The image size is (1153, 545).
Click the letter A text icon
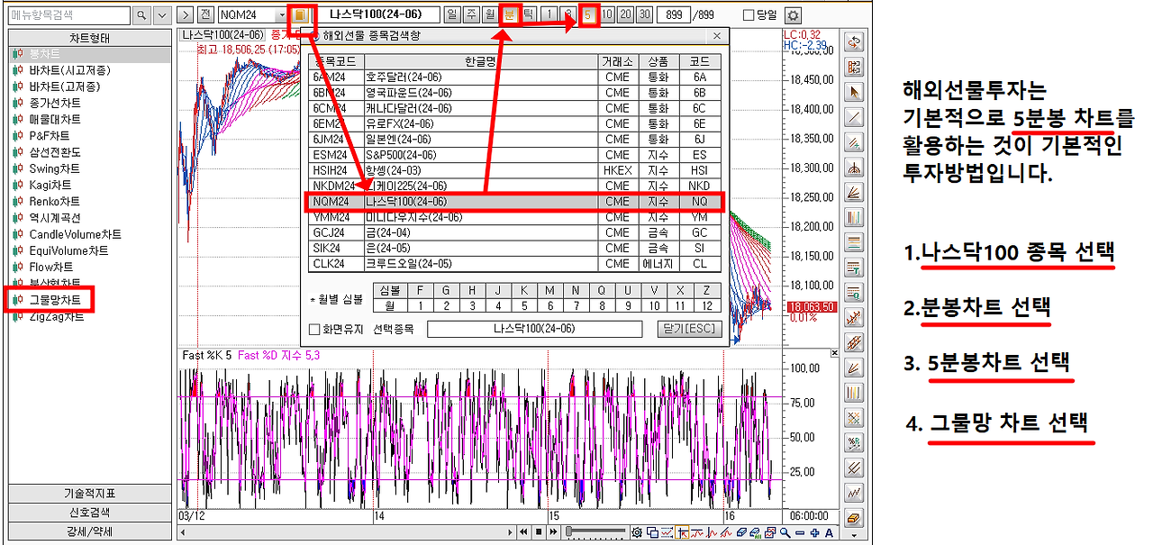click(x=830, y=532)
